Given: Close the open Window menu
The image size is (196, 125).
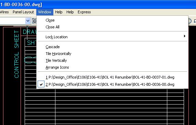Looking at the screenshot, I should point(45,12).
